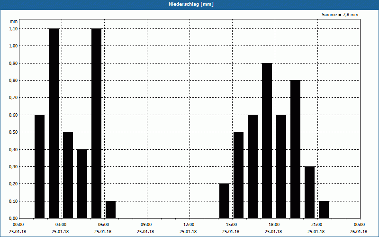Click the 25.01.18 date under 12:00
Screen dimensions: 379x237
(188, 232)
